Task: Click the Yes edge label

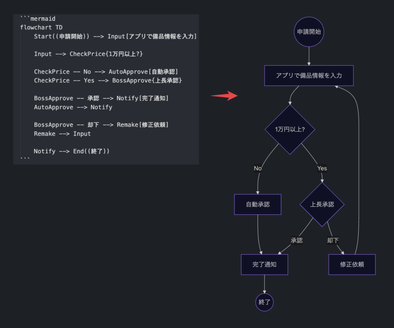Action: (322, 168)
